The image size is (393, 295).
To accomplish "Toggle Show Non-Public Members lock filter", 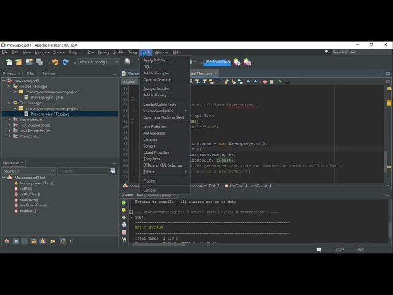I will [x=34, y=241].
